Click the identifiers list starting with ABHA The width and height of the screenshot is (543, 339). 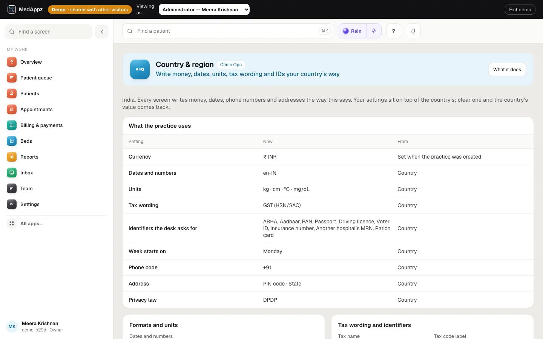[x=327, y=228]
